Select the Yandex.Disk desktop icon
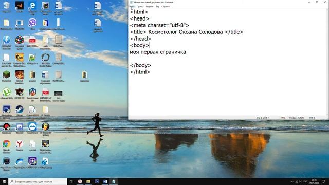329x185 pixels. (20, 162)
